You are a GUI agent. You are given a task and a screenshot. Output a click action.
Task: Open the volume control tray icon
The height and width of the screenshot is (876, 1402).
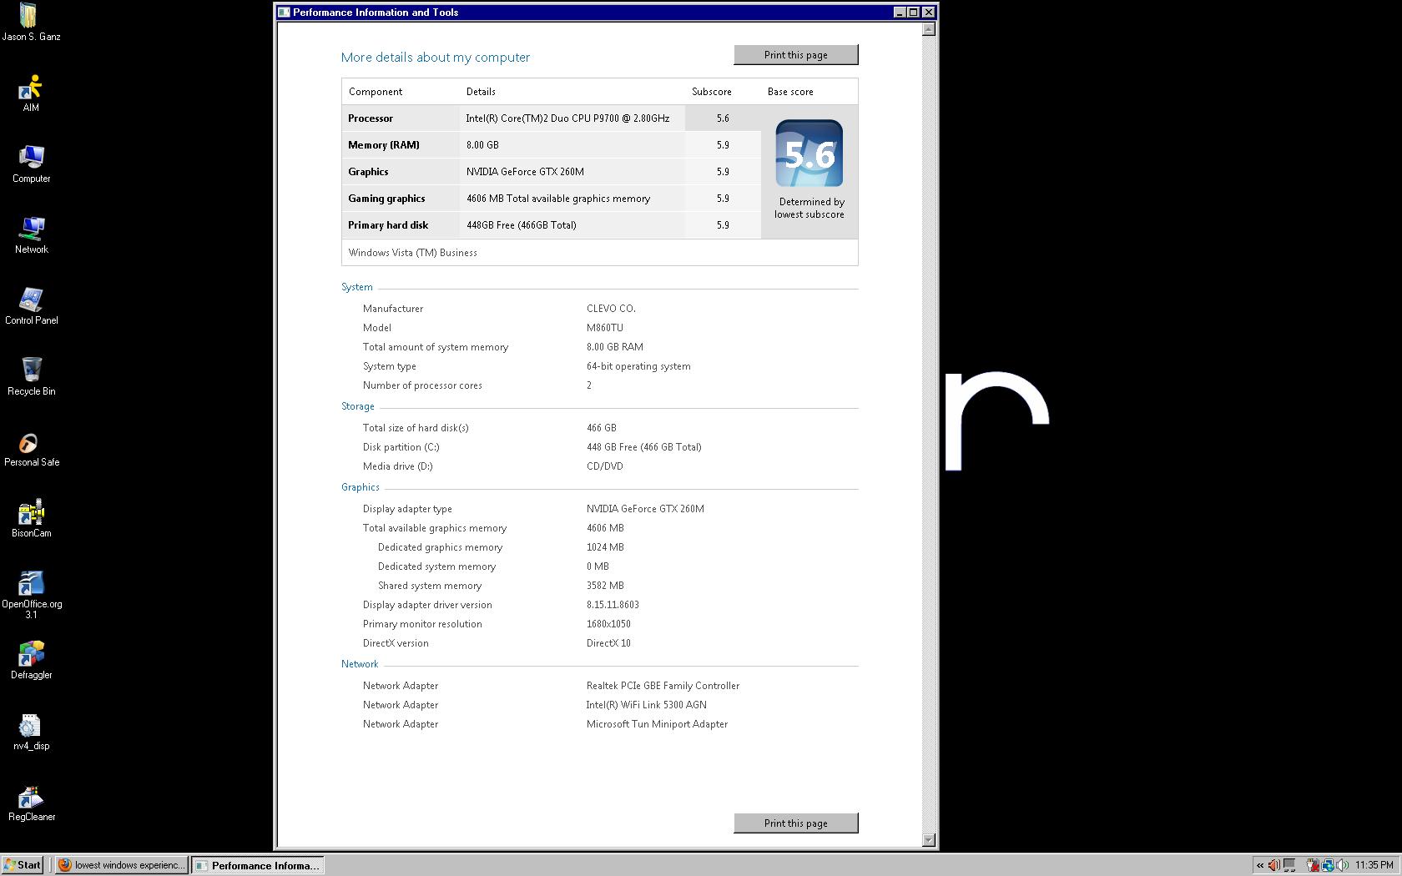[x=1342, y=865]
